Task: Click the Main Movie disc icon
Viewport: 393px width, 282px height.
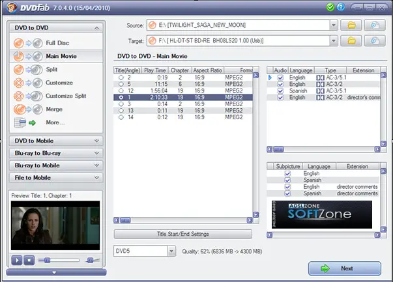Action: coord(28,57)
